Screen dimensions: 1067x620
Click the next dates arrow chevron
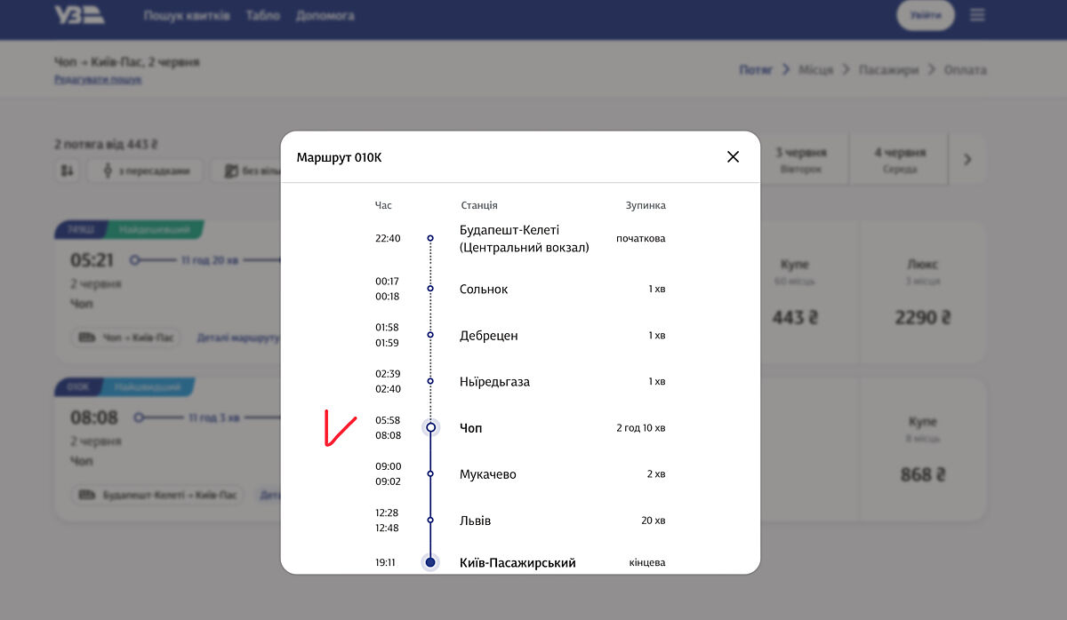(x=967, y=160)
